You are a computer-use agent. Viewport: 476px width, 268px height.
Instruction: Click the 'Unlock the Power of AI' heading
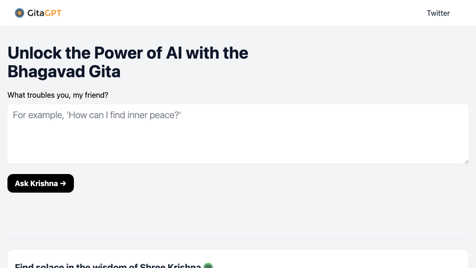coord(128,53)
